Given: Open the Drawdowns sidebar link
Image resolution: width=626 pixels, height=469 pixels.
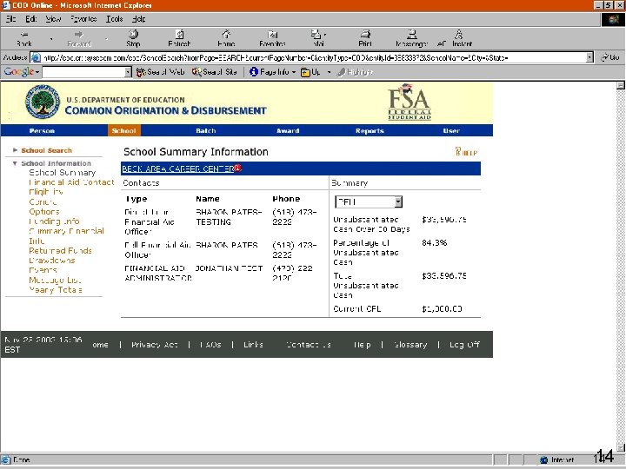Looking at the screenshot, I should click(x=52, y=261).
